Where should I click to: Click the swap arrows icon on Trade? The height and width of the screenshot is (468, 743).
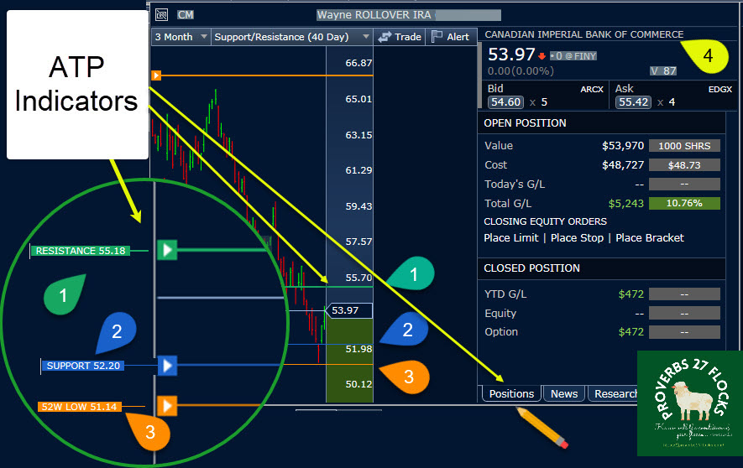click(x=385, y=37)
